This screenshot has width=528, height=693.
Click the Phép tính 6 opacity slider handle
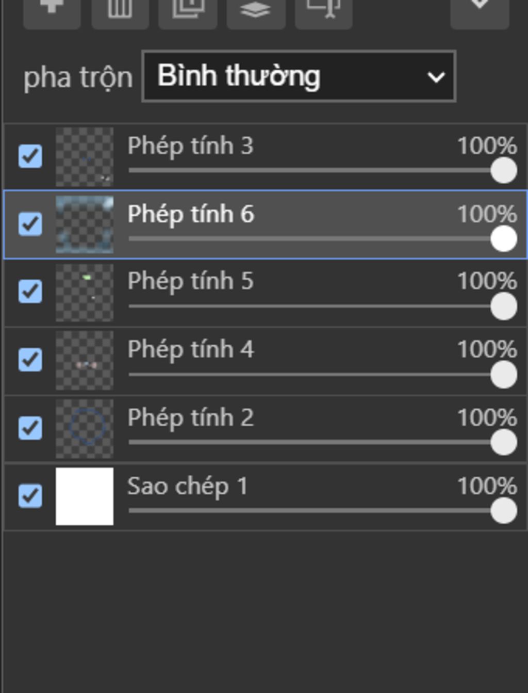point(504,239)
